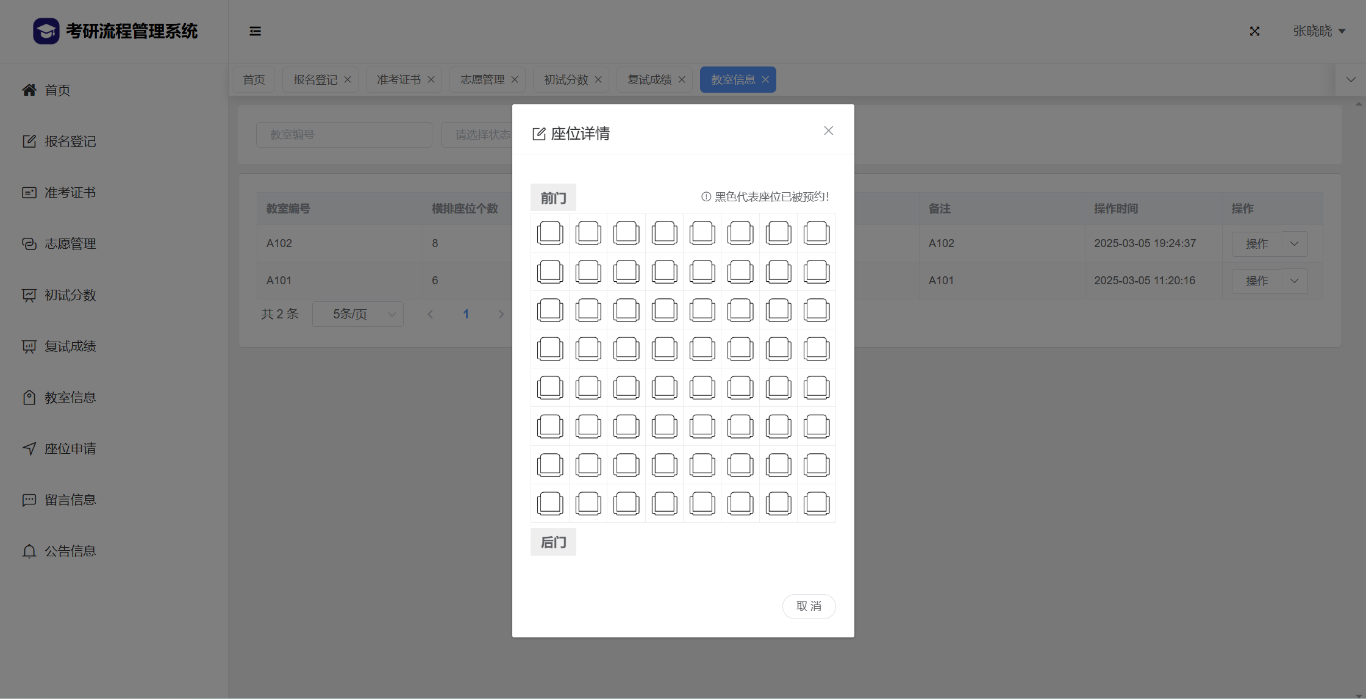Expand the tab list chevron
Image resolution: width=1366 pixels, height=699 pixels.
pyautogui.click(x=1350, y=80)
